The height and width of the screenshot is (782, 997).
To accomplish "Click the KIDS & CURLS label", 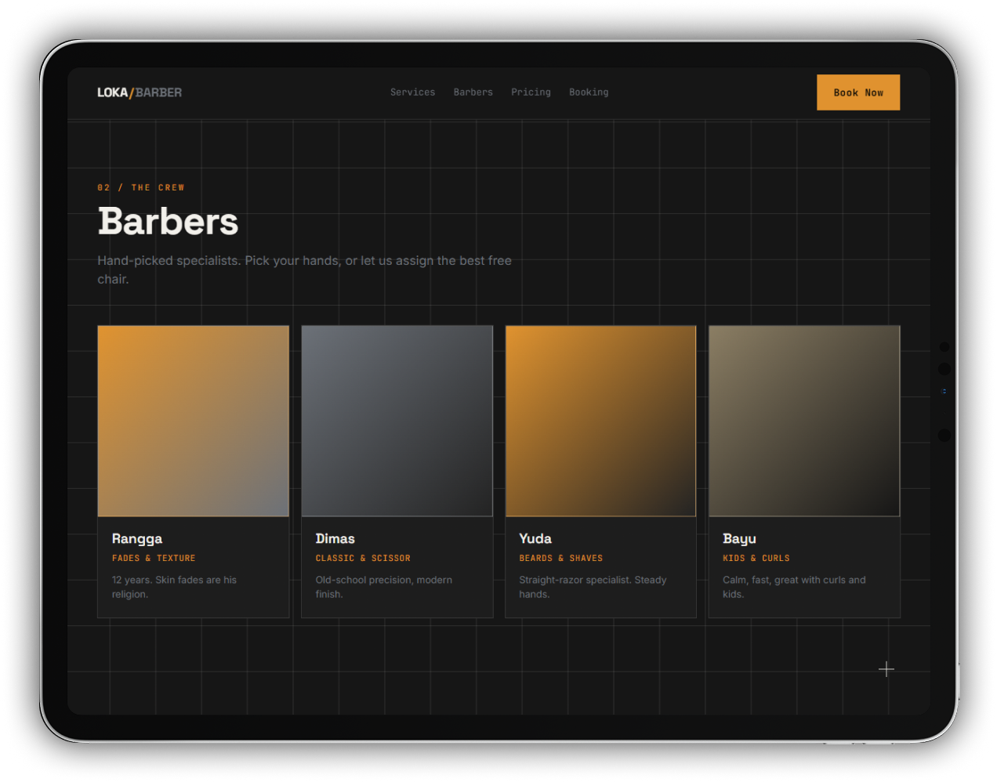I will [x=756, y=558].
